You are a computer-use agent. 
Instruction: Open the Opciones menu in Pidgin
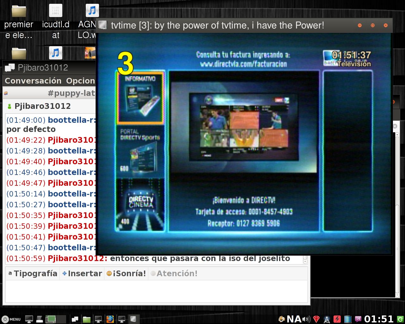point(80,81)
